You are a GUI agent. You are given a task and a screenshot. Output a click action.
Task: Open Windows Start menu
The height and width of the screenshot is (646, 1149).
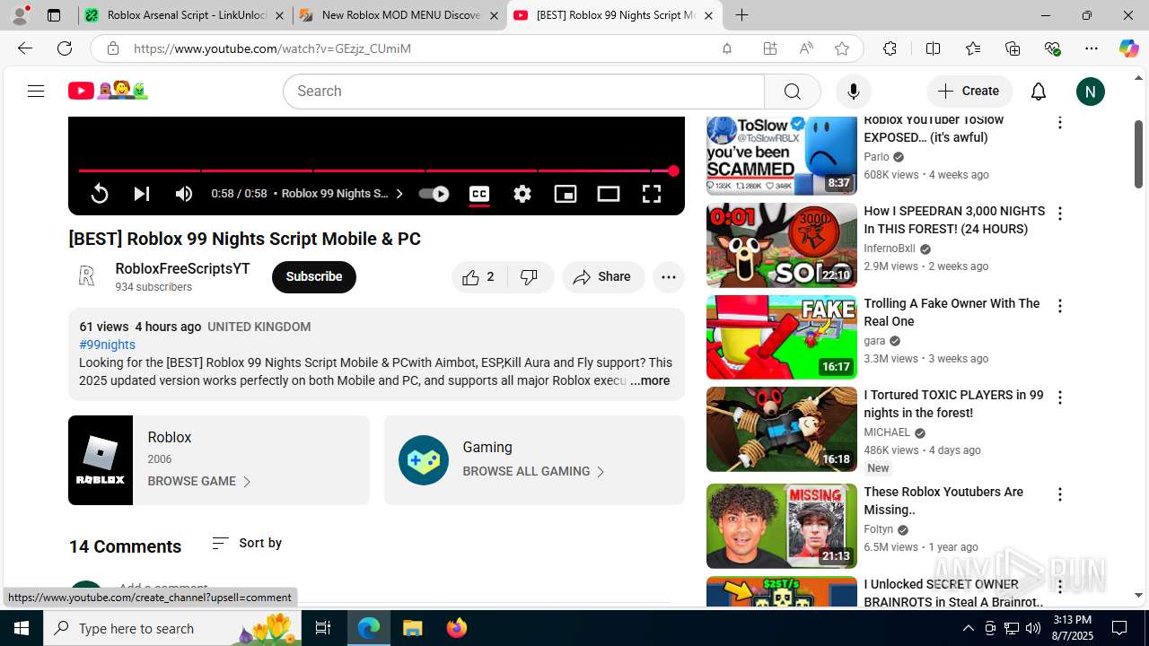22,628
